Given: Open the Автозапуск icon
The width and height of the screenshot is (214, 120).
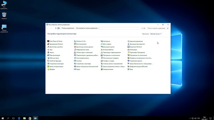Looking at the screenshot, I should tap(102, 41).
